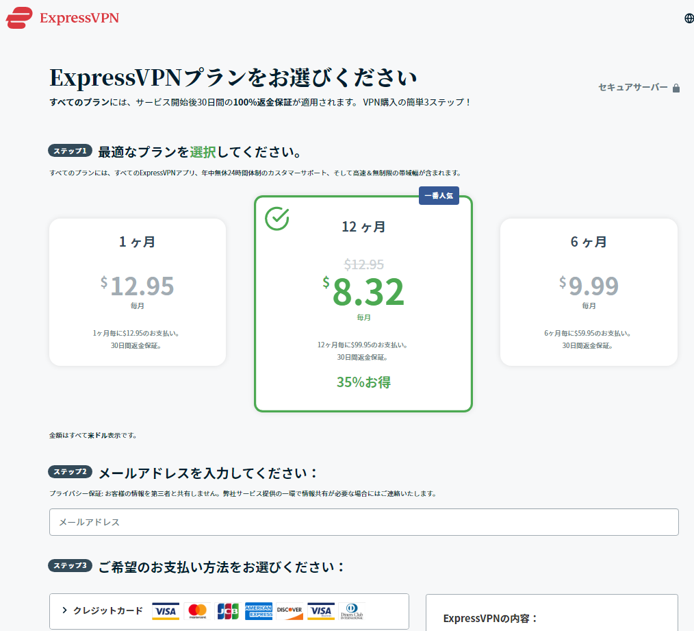694x631 pixels.
Task: Click the secure server padlock icon
Action: pyautogui.click(x=676, y=88)
